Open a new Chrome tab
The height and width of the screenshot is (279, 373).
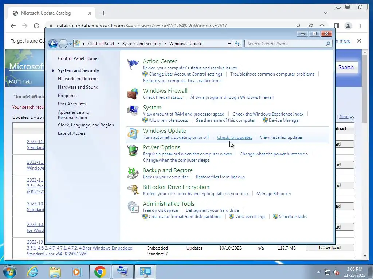click(x=103, y=13)
